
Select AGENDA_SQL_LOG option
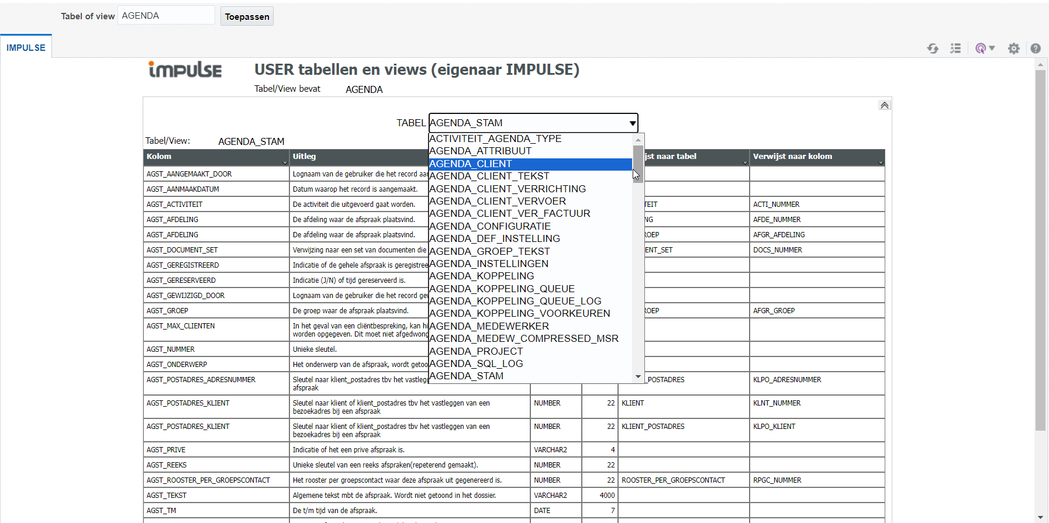pyautogui.click(x=530, y=363)
